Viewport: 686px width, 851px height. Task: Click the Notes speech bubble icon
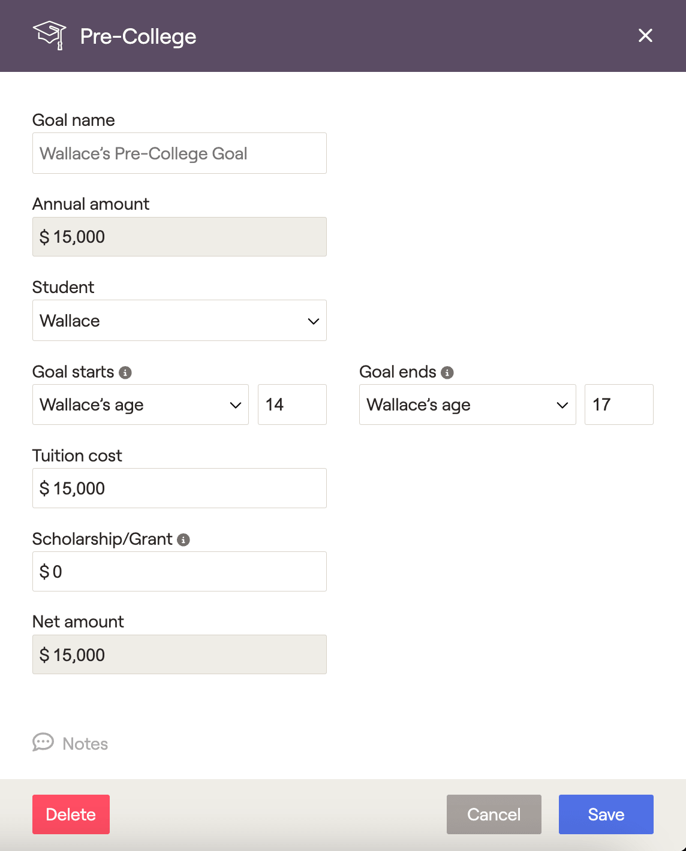43,743
